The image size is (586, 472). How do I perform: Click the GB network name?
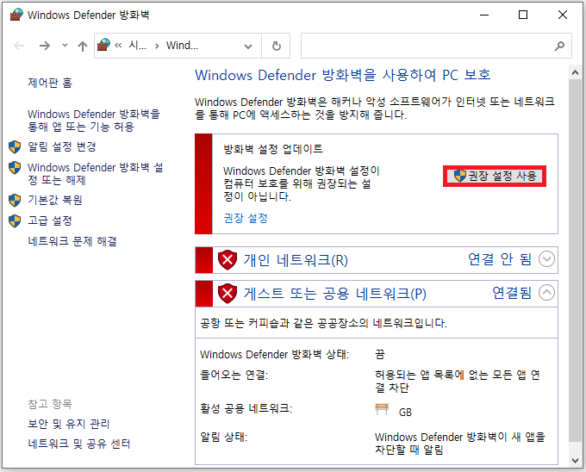pos(405,413)
